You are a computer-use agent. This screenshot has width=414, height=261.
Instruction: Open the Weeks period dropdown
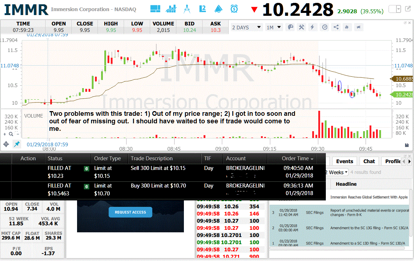[337, 172]
